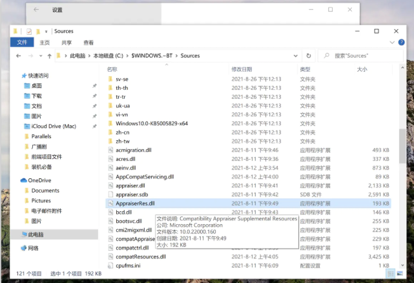Open the 文件 ribbon tab

click(x=22, y=42)
